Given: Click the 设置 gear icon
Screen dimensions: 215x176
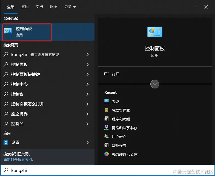Looking at the screenshot, I should [x=6, y=143].
